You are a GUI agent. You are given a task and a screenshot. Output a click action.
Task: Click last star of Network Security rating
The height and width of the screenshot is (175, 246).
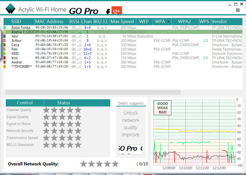point(78,131)
